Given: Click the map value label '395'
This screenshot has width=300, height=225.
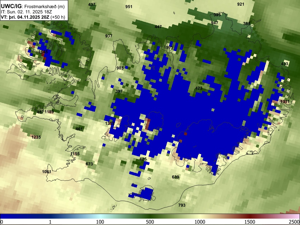Looking at the screenshot, I should (217, 15).
